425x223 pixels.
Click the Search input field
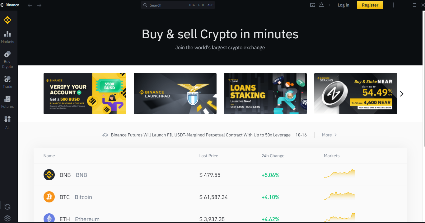tap(178, 5)
